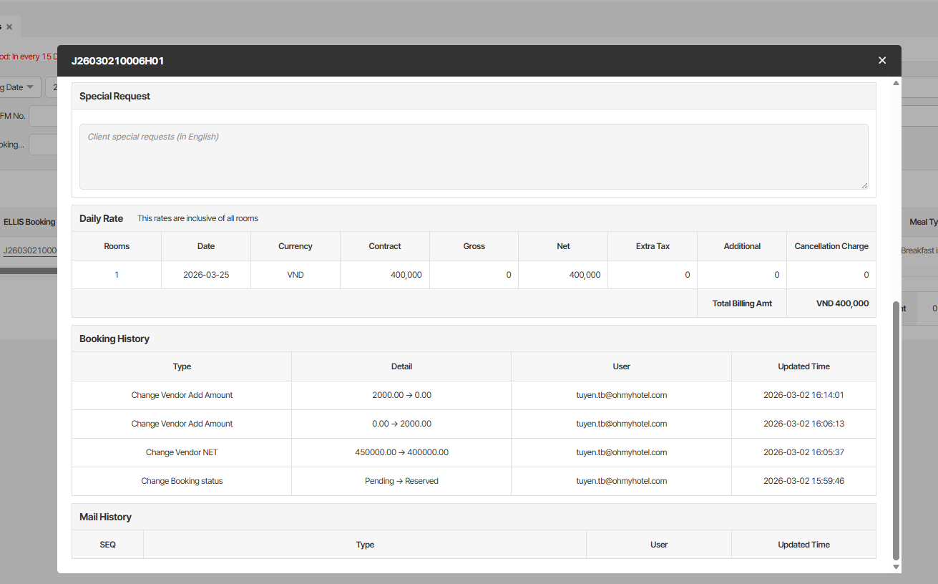The height and width of the screenshot is (584, 938).
Task: Close the open tab using its x icon
Action: click(9, 26)
